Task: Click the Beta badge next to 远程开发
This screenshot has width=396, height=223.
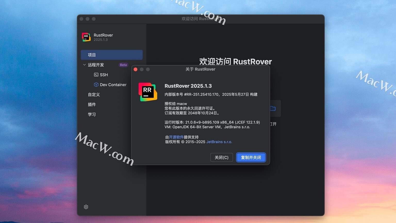Action: pyautogui.click(x=123, y=65)
